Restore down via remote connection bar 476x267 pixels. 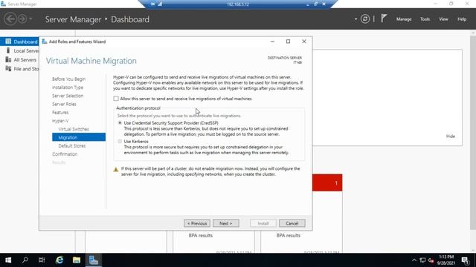tap(316, 4)
